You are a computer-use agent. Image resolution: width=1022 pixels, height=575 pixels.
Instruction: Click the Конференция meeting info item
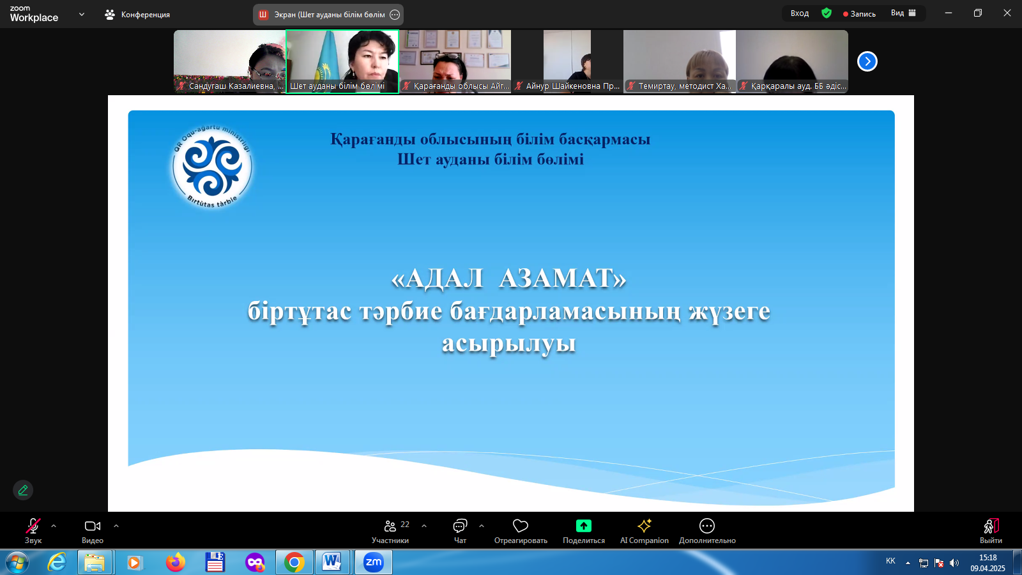138,15
